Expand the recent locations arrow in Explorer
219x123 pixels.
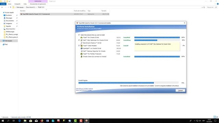coord(8,7)
